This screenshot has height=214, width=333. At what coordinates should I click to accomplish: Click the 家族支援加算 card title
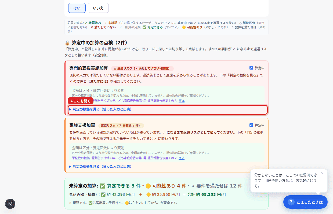(82, 125)
